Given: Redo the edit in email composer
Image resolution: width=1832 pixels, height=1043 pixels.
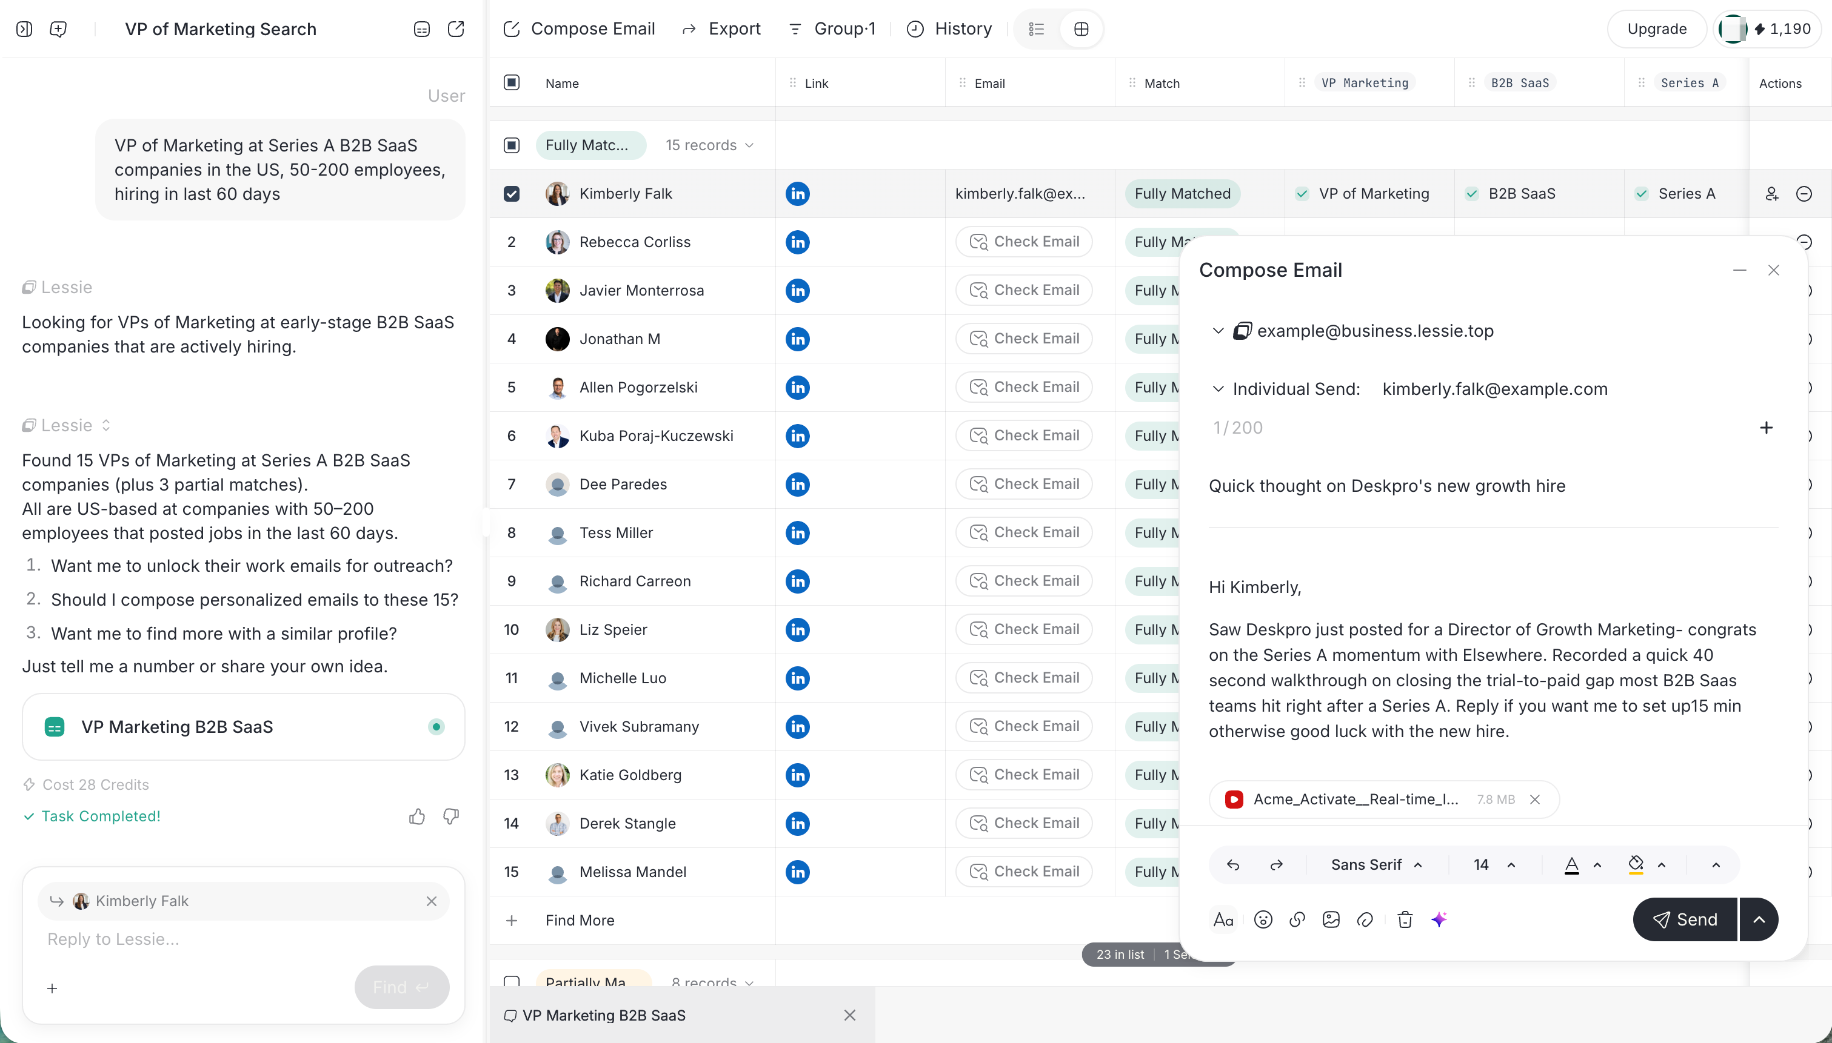Looking at the screenshot, I should tap(1277, 865).
